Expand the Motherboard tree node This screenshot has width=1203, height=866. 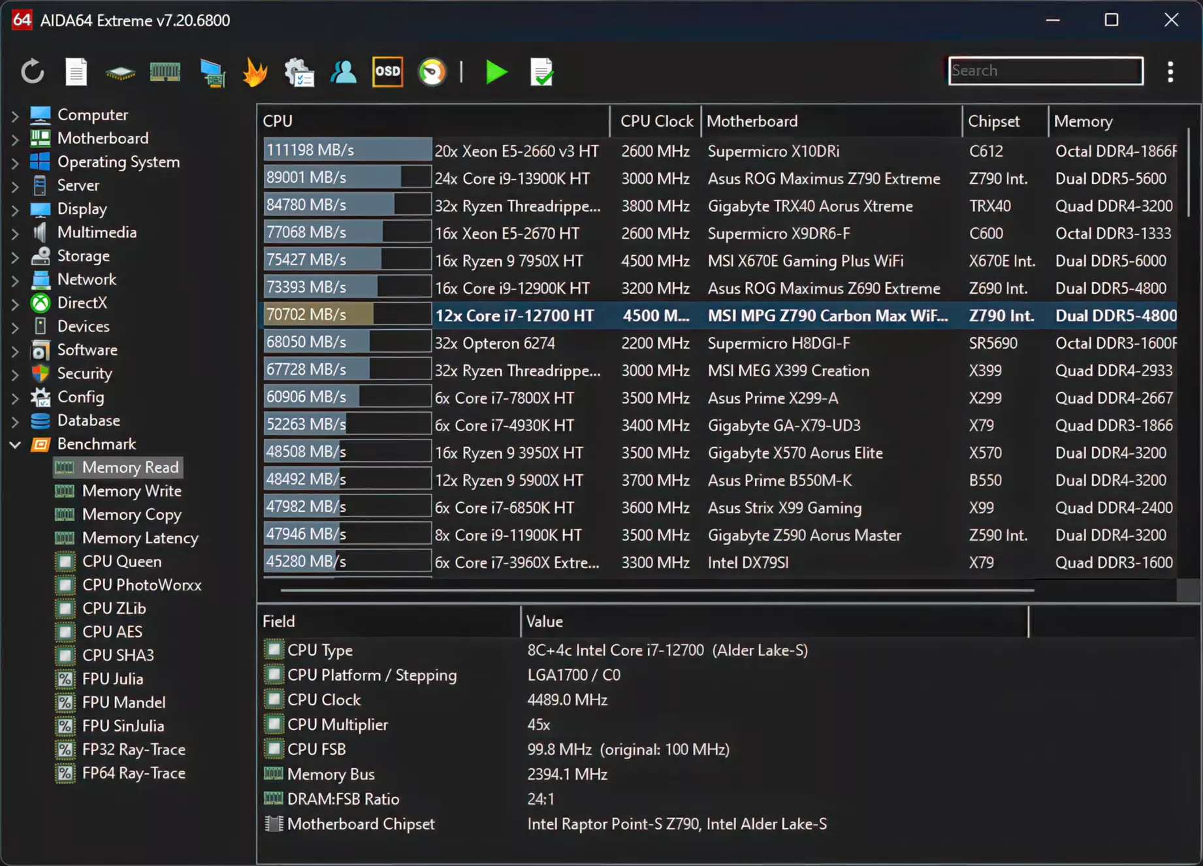pos(15,139)
